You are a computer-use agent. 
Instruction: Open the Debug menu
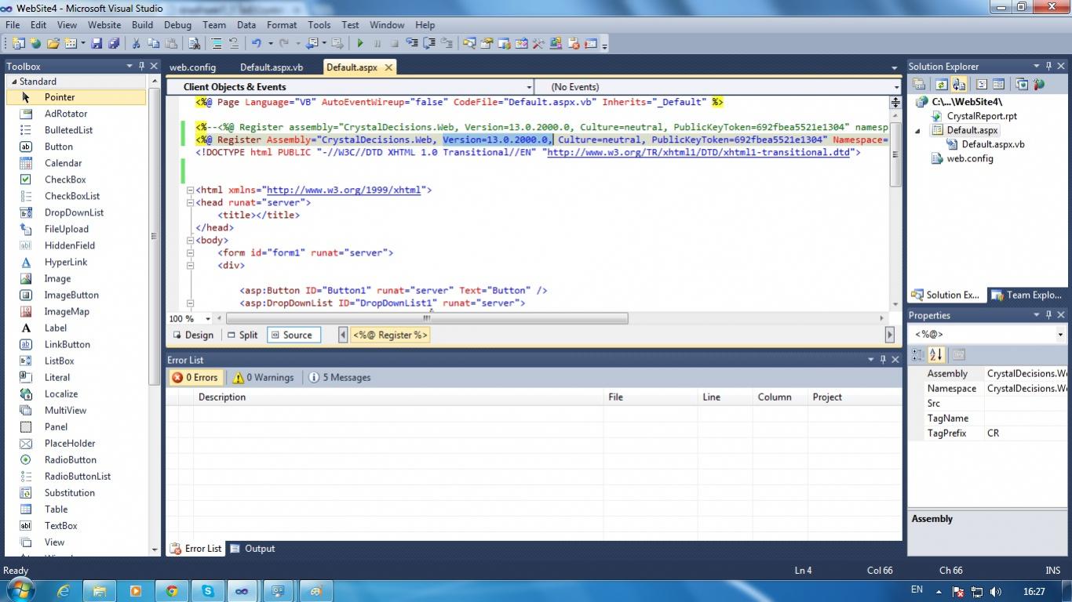(x=177, y=24)
